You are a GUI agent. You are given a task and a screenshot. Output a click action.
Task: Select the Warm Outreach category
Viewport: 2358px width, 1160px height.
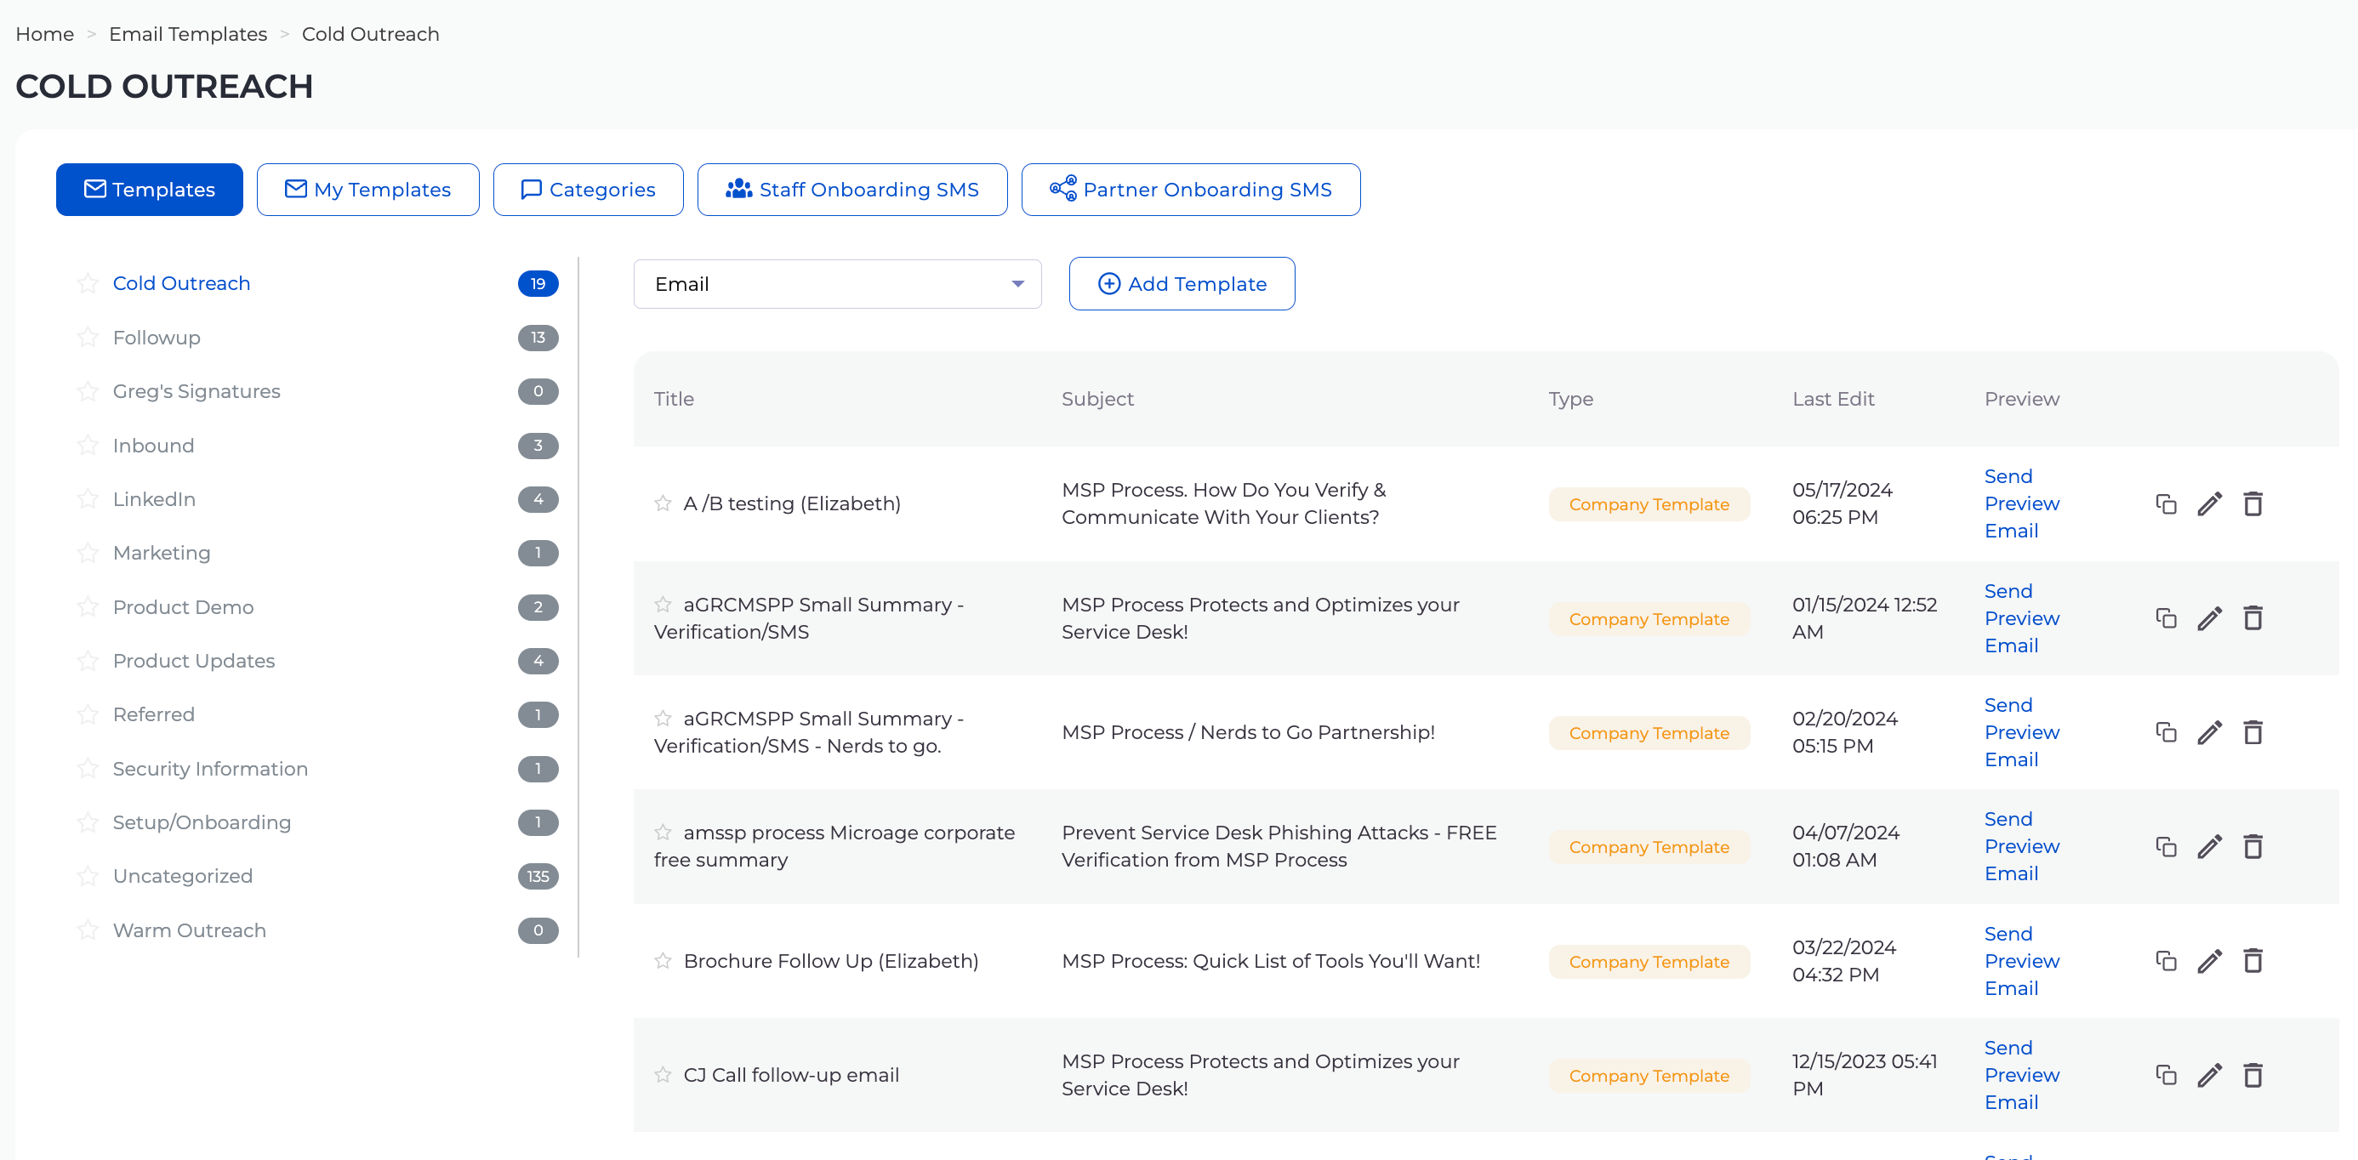190,930
